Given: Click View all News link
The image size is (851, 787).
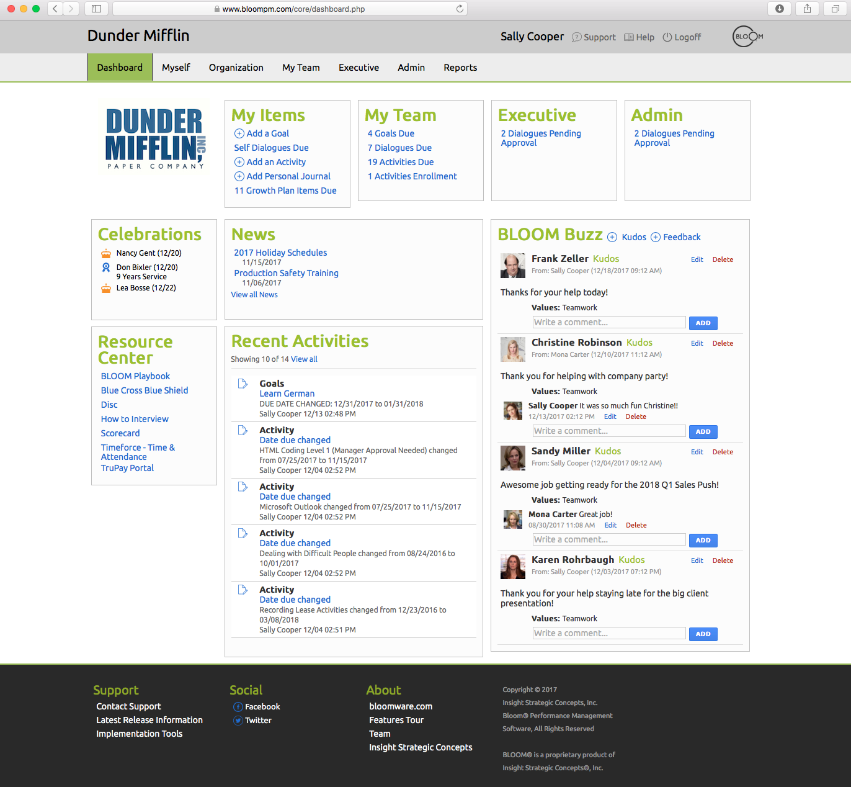Looking at the screenshot, I should [x=254, y=295].
